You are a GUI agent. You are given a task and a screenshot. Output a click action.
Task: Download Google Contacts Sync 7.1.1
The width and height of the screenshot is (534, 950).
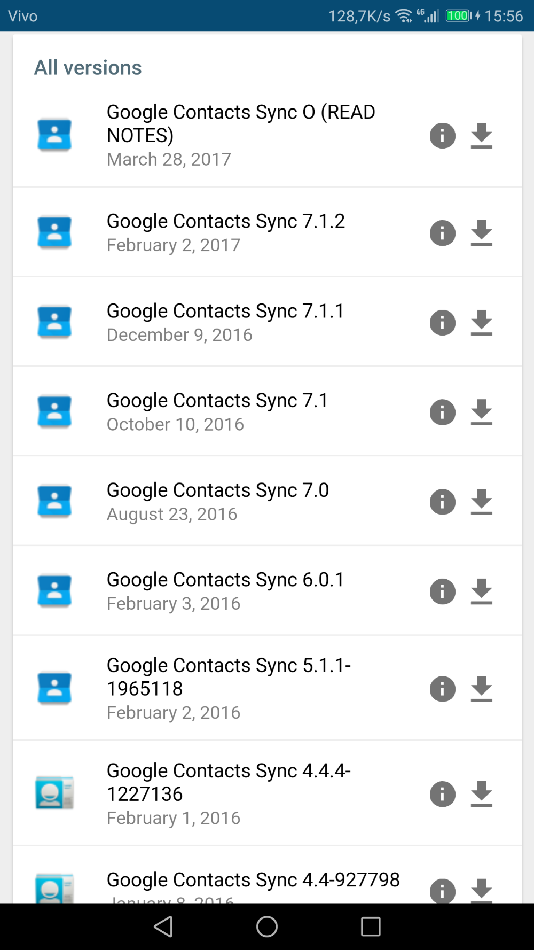(481, 323)
